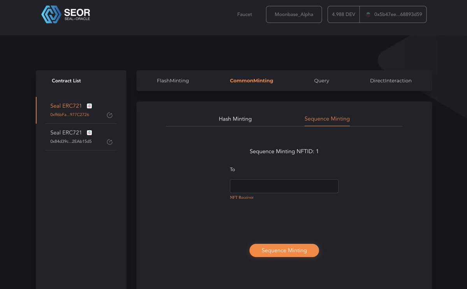
Task: Click the NFT Receiver hint text
Action: click(242, 198)
